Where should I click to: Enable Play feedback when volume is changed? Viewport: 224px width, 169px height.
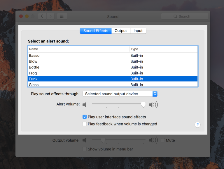tap(85, 124)
